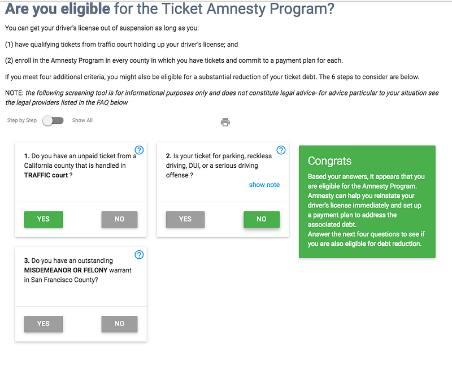Image resolution: width=452 pixels, height=365 pixels.
Task: Expand the show note link
Action: point(264,185)
